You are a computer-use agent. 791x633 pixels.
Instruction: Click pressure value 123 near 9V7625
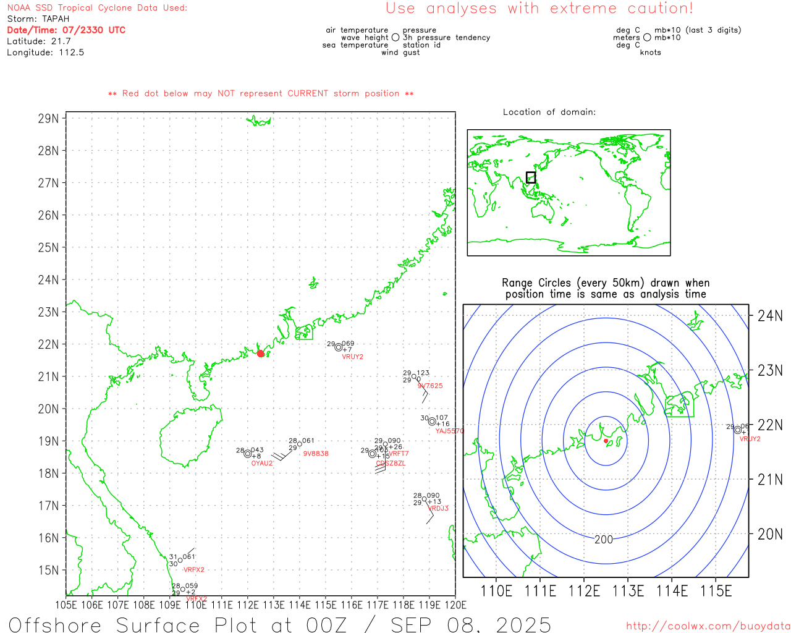(x=423, y=373)
